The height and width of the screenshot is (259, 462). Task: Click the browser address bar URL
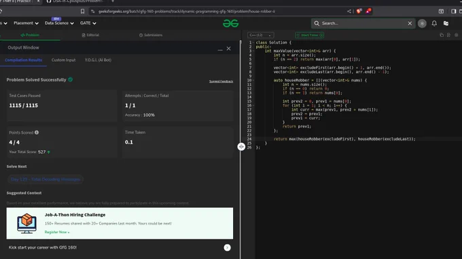click(x=187, y=11)
